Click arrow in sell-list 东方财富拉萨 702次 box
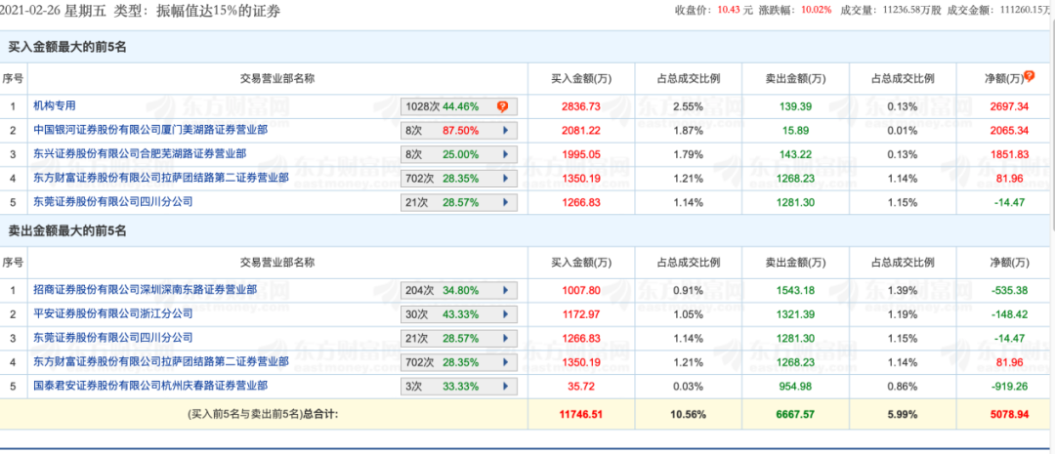The image size is (1055, 454). (x=505, y=363)
